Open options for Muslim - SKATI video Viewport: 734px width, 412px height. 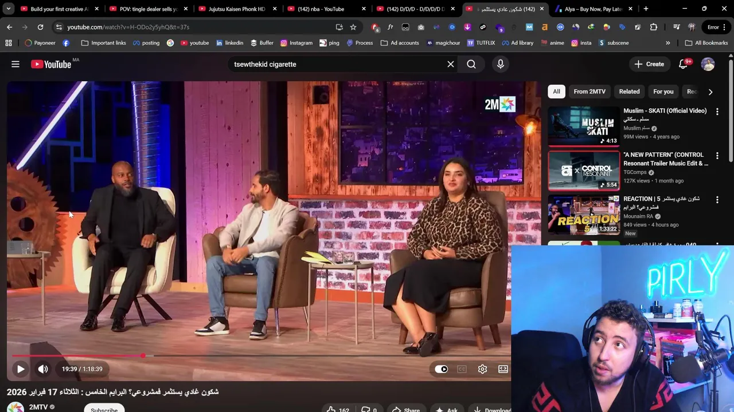coord(717,112)
